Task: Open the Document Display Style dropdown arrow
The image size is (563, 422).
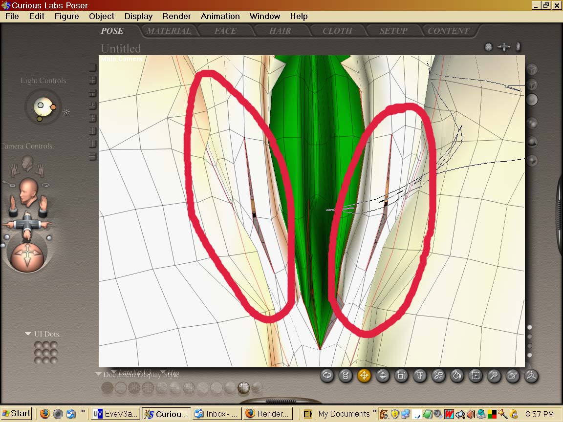Action: point(98,375)
